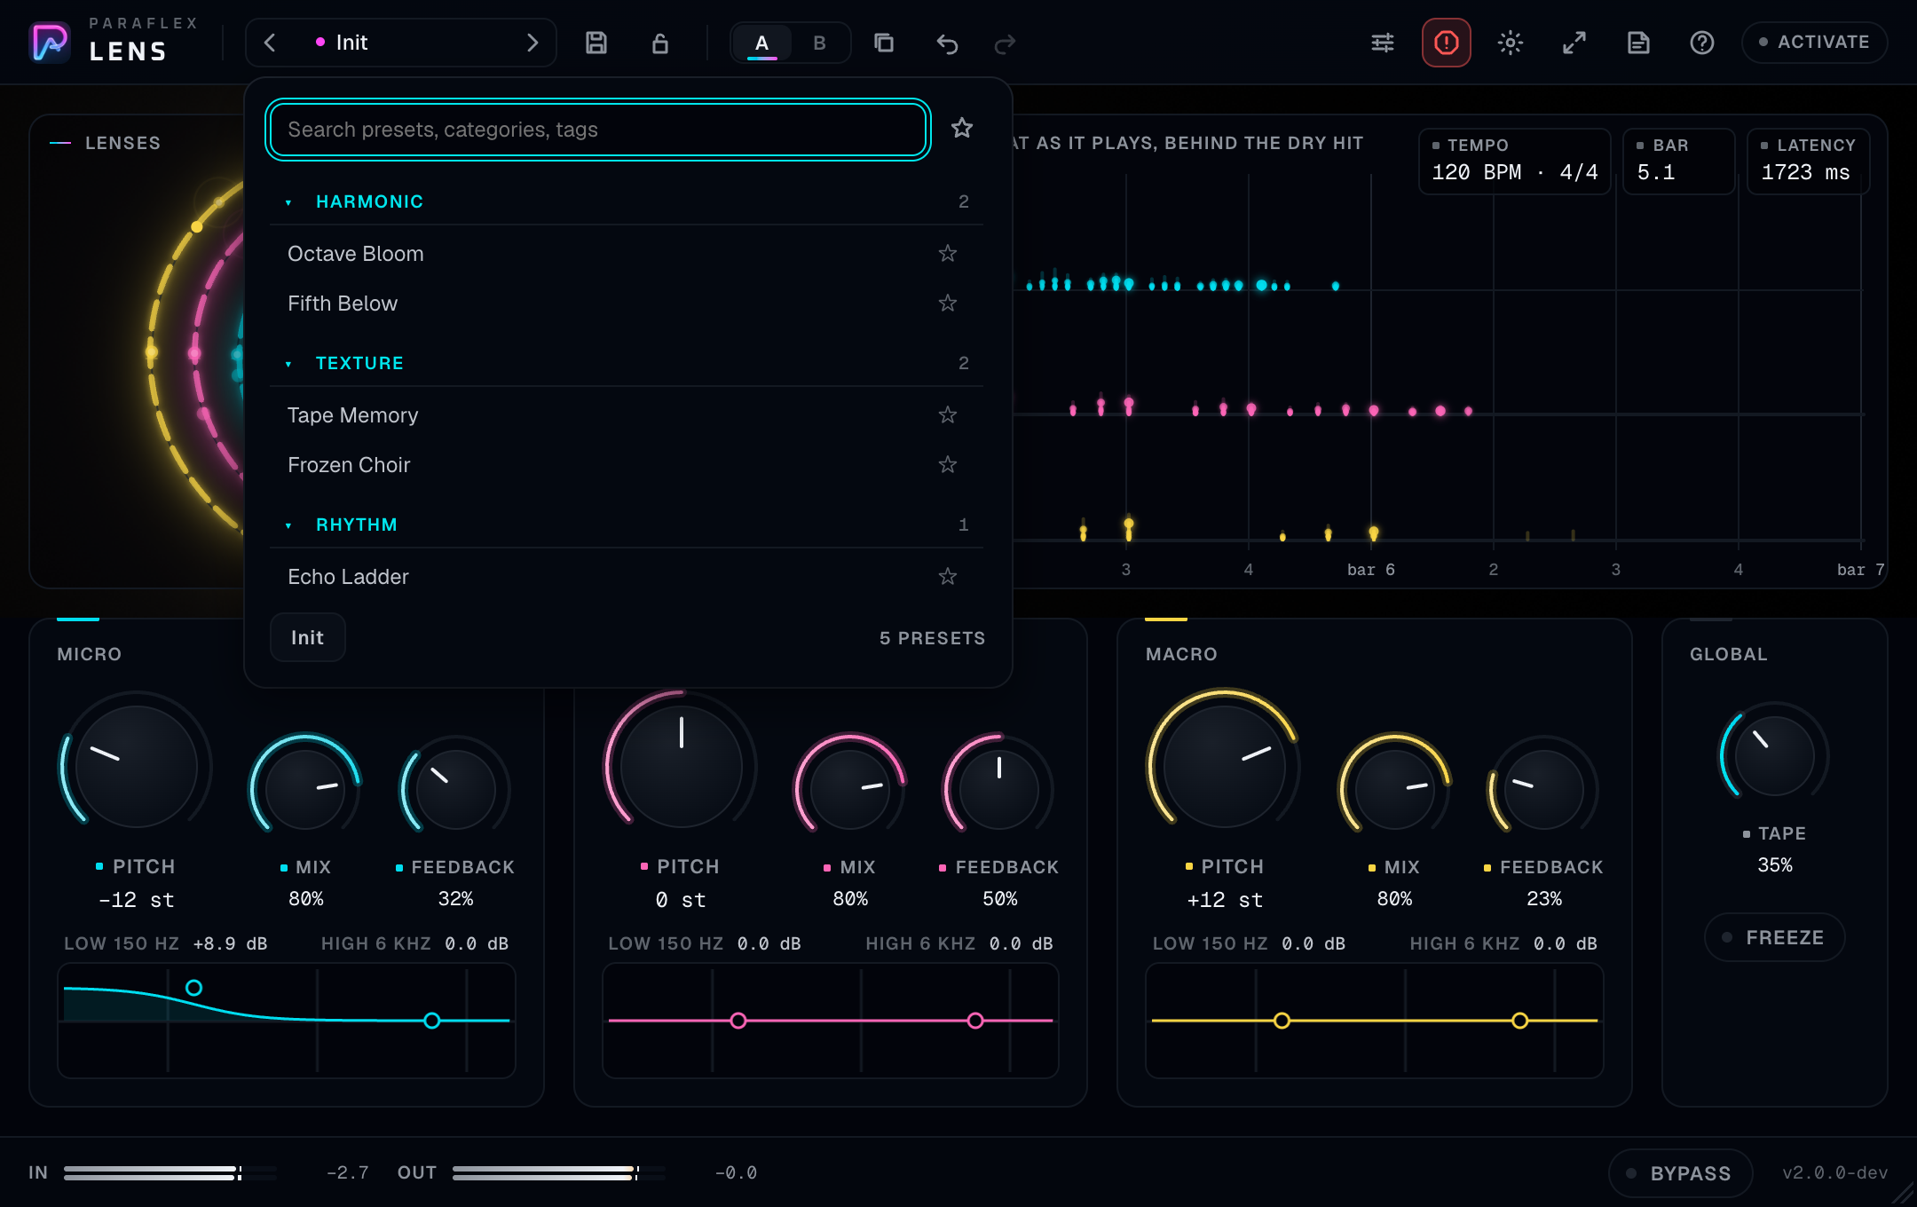Favorite the Fifth Below preset
This screenshot has width=1917, height=1207.
pyautogui.click(x=948, y=303)
